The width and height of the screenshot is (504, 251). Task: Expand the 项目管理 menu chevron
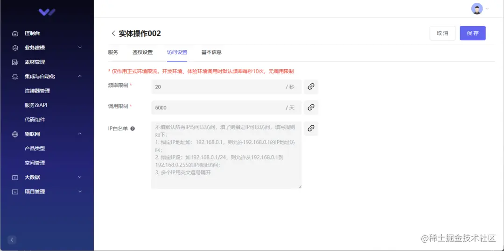pyautogui.click(x=80, y=192)
